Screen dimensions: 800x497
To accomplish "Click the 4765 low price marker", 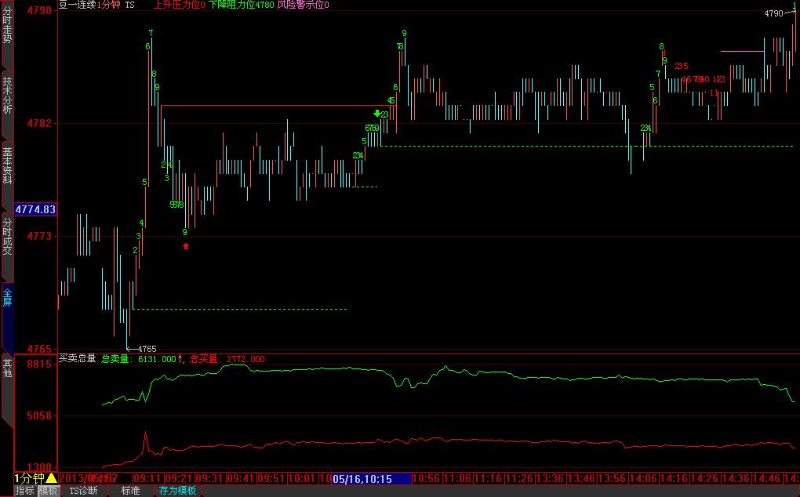I will click(x=147, y=348).
